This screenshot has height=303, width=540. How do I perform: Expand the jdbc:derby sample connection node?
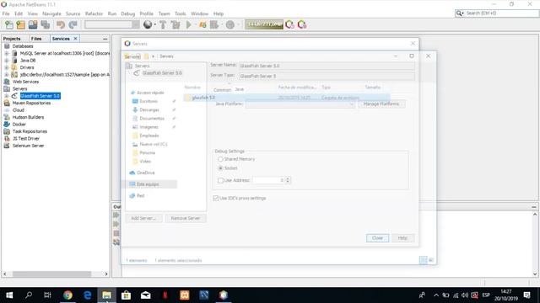[x=6, y=75]
